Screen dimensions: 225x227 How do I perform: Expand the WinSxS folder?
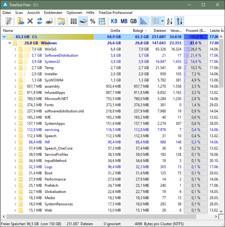15,49
